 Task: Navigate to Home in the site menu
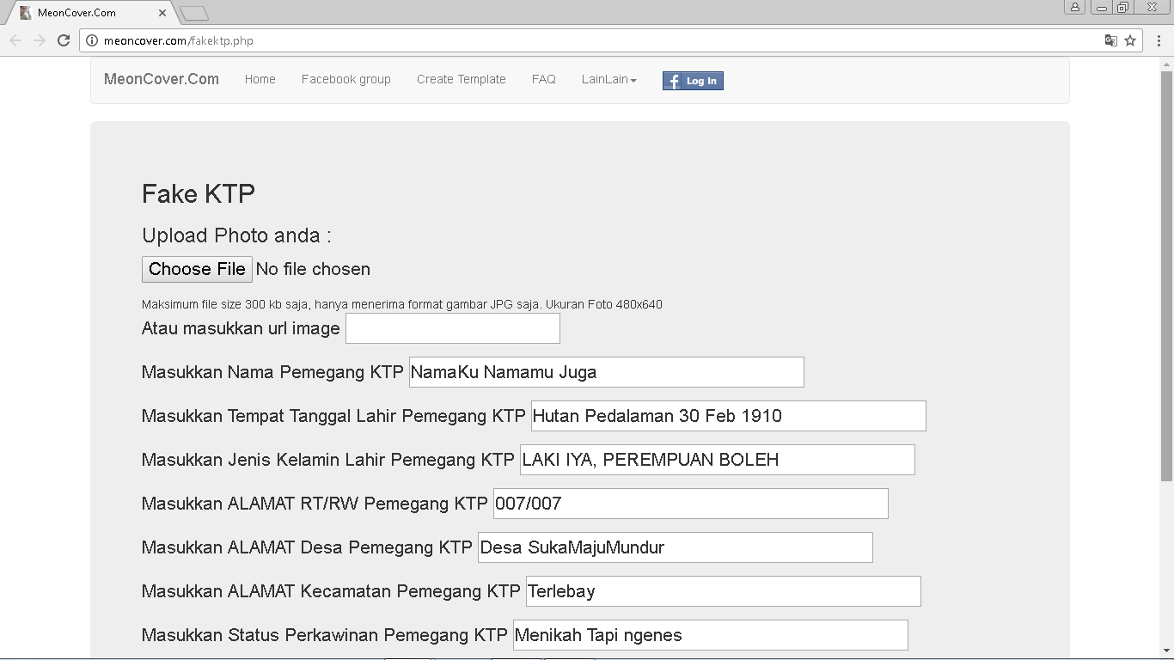click(x=260, y=79)
